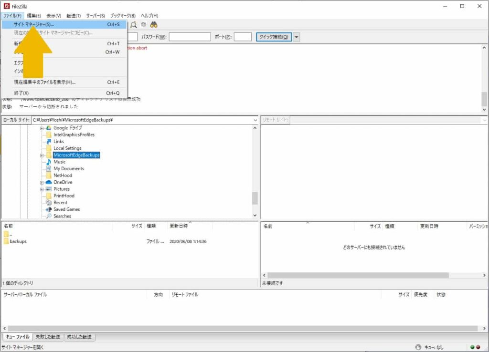Click the OneDrive cloud icon in tree
The height and width of the screenshot is (352, 489).
[49, 182]
